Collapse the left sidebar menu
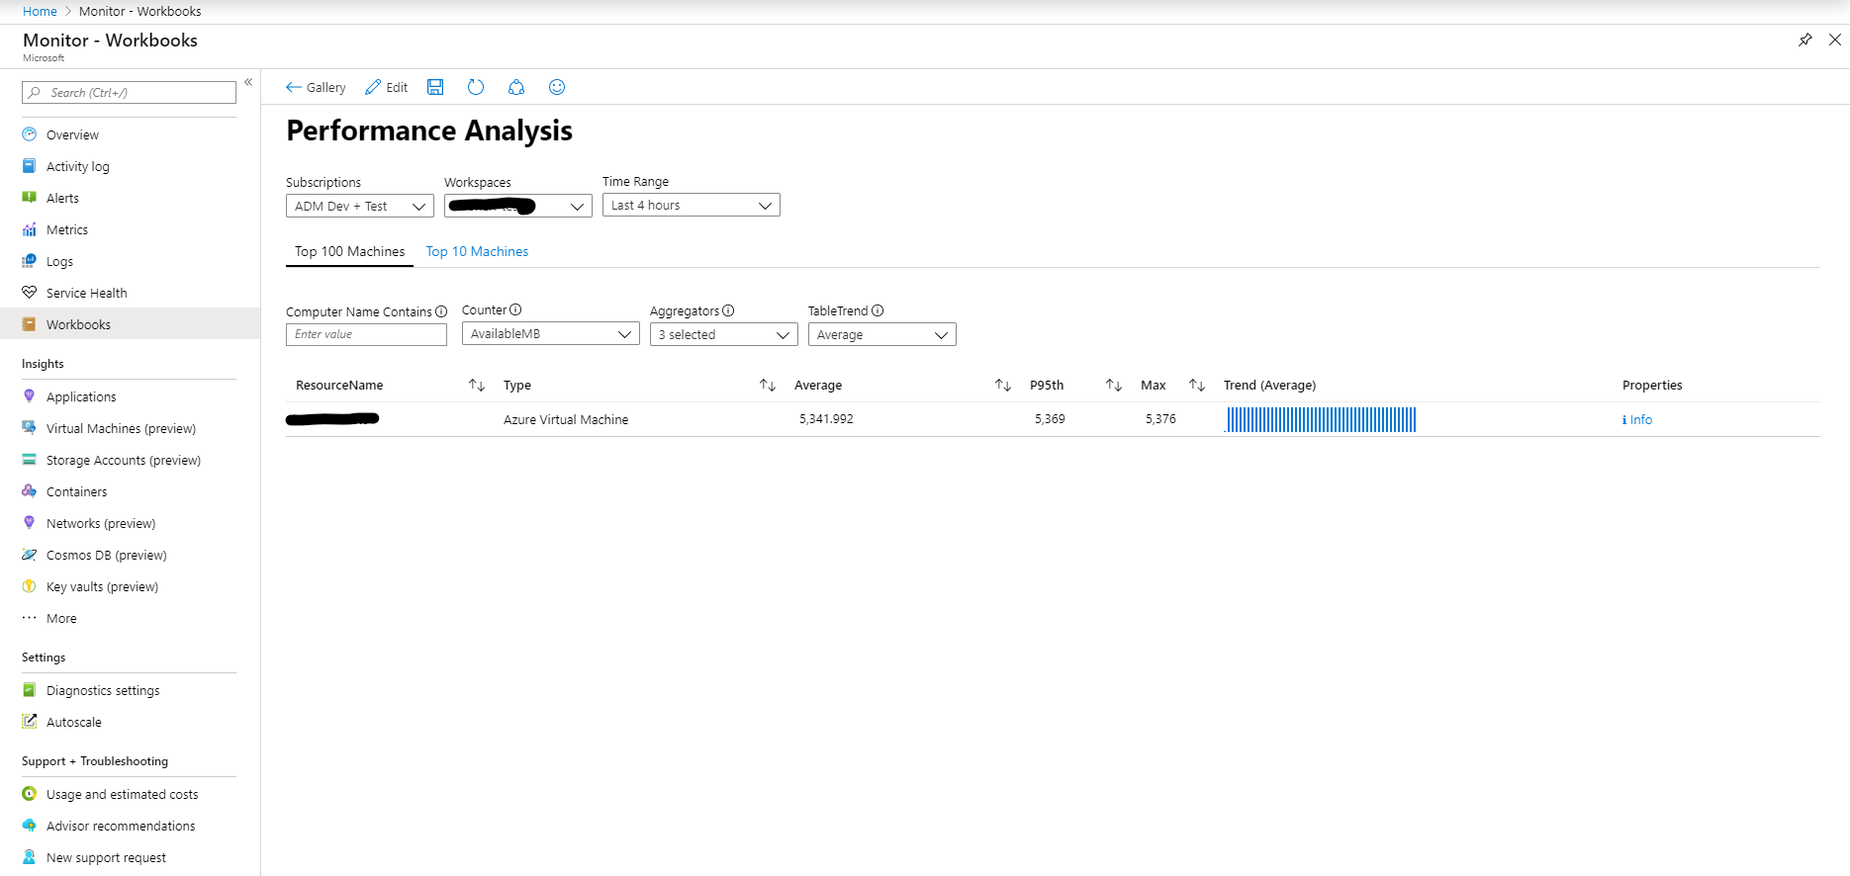This screenshot has width=1850, height=876. pos(248,82)
